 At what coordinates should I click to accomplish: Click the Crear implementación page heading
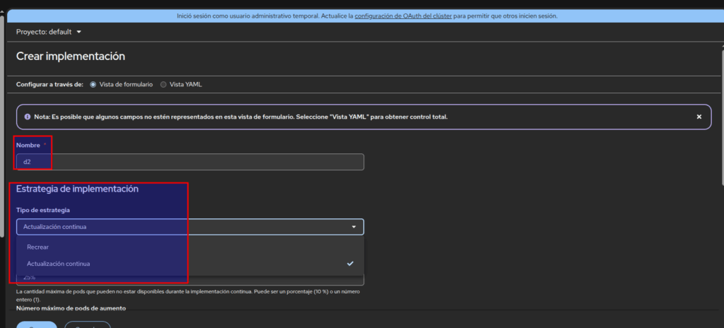[x=71, y=57]
